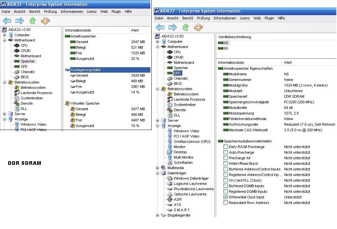Collapse the Betriebssystem node in the left window

(x=4, y=82)
